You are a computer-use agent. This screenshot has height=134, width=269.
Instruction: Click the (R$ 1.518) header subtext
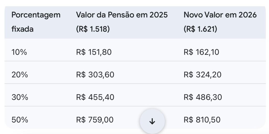(93, 29)
